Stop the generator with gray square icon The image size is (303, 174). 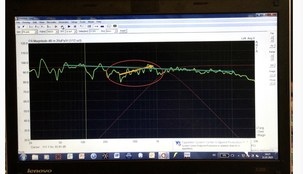click(x=75, y=27)
